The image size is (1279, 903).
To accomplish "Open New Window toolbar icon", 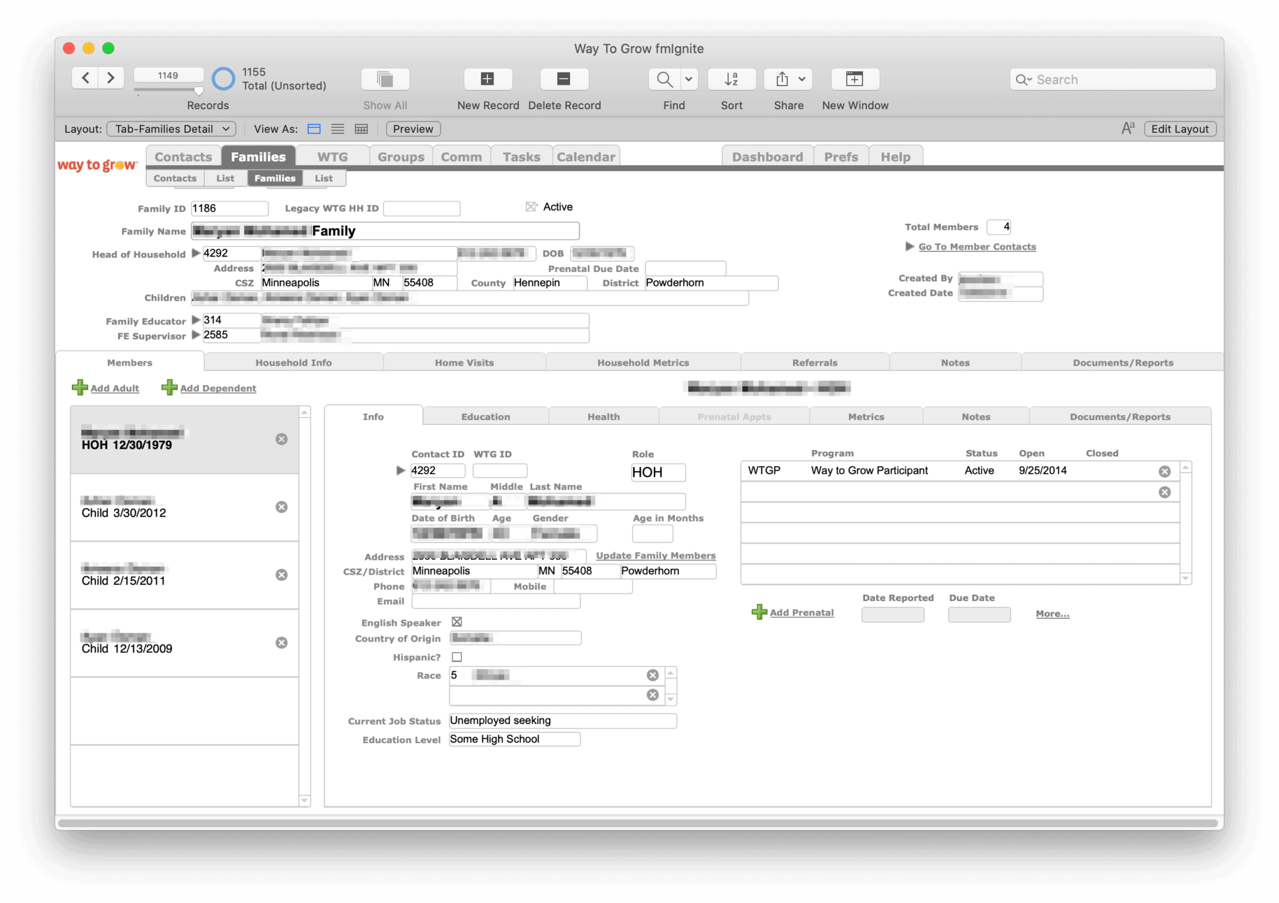I will click(x=854, y=79).
